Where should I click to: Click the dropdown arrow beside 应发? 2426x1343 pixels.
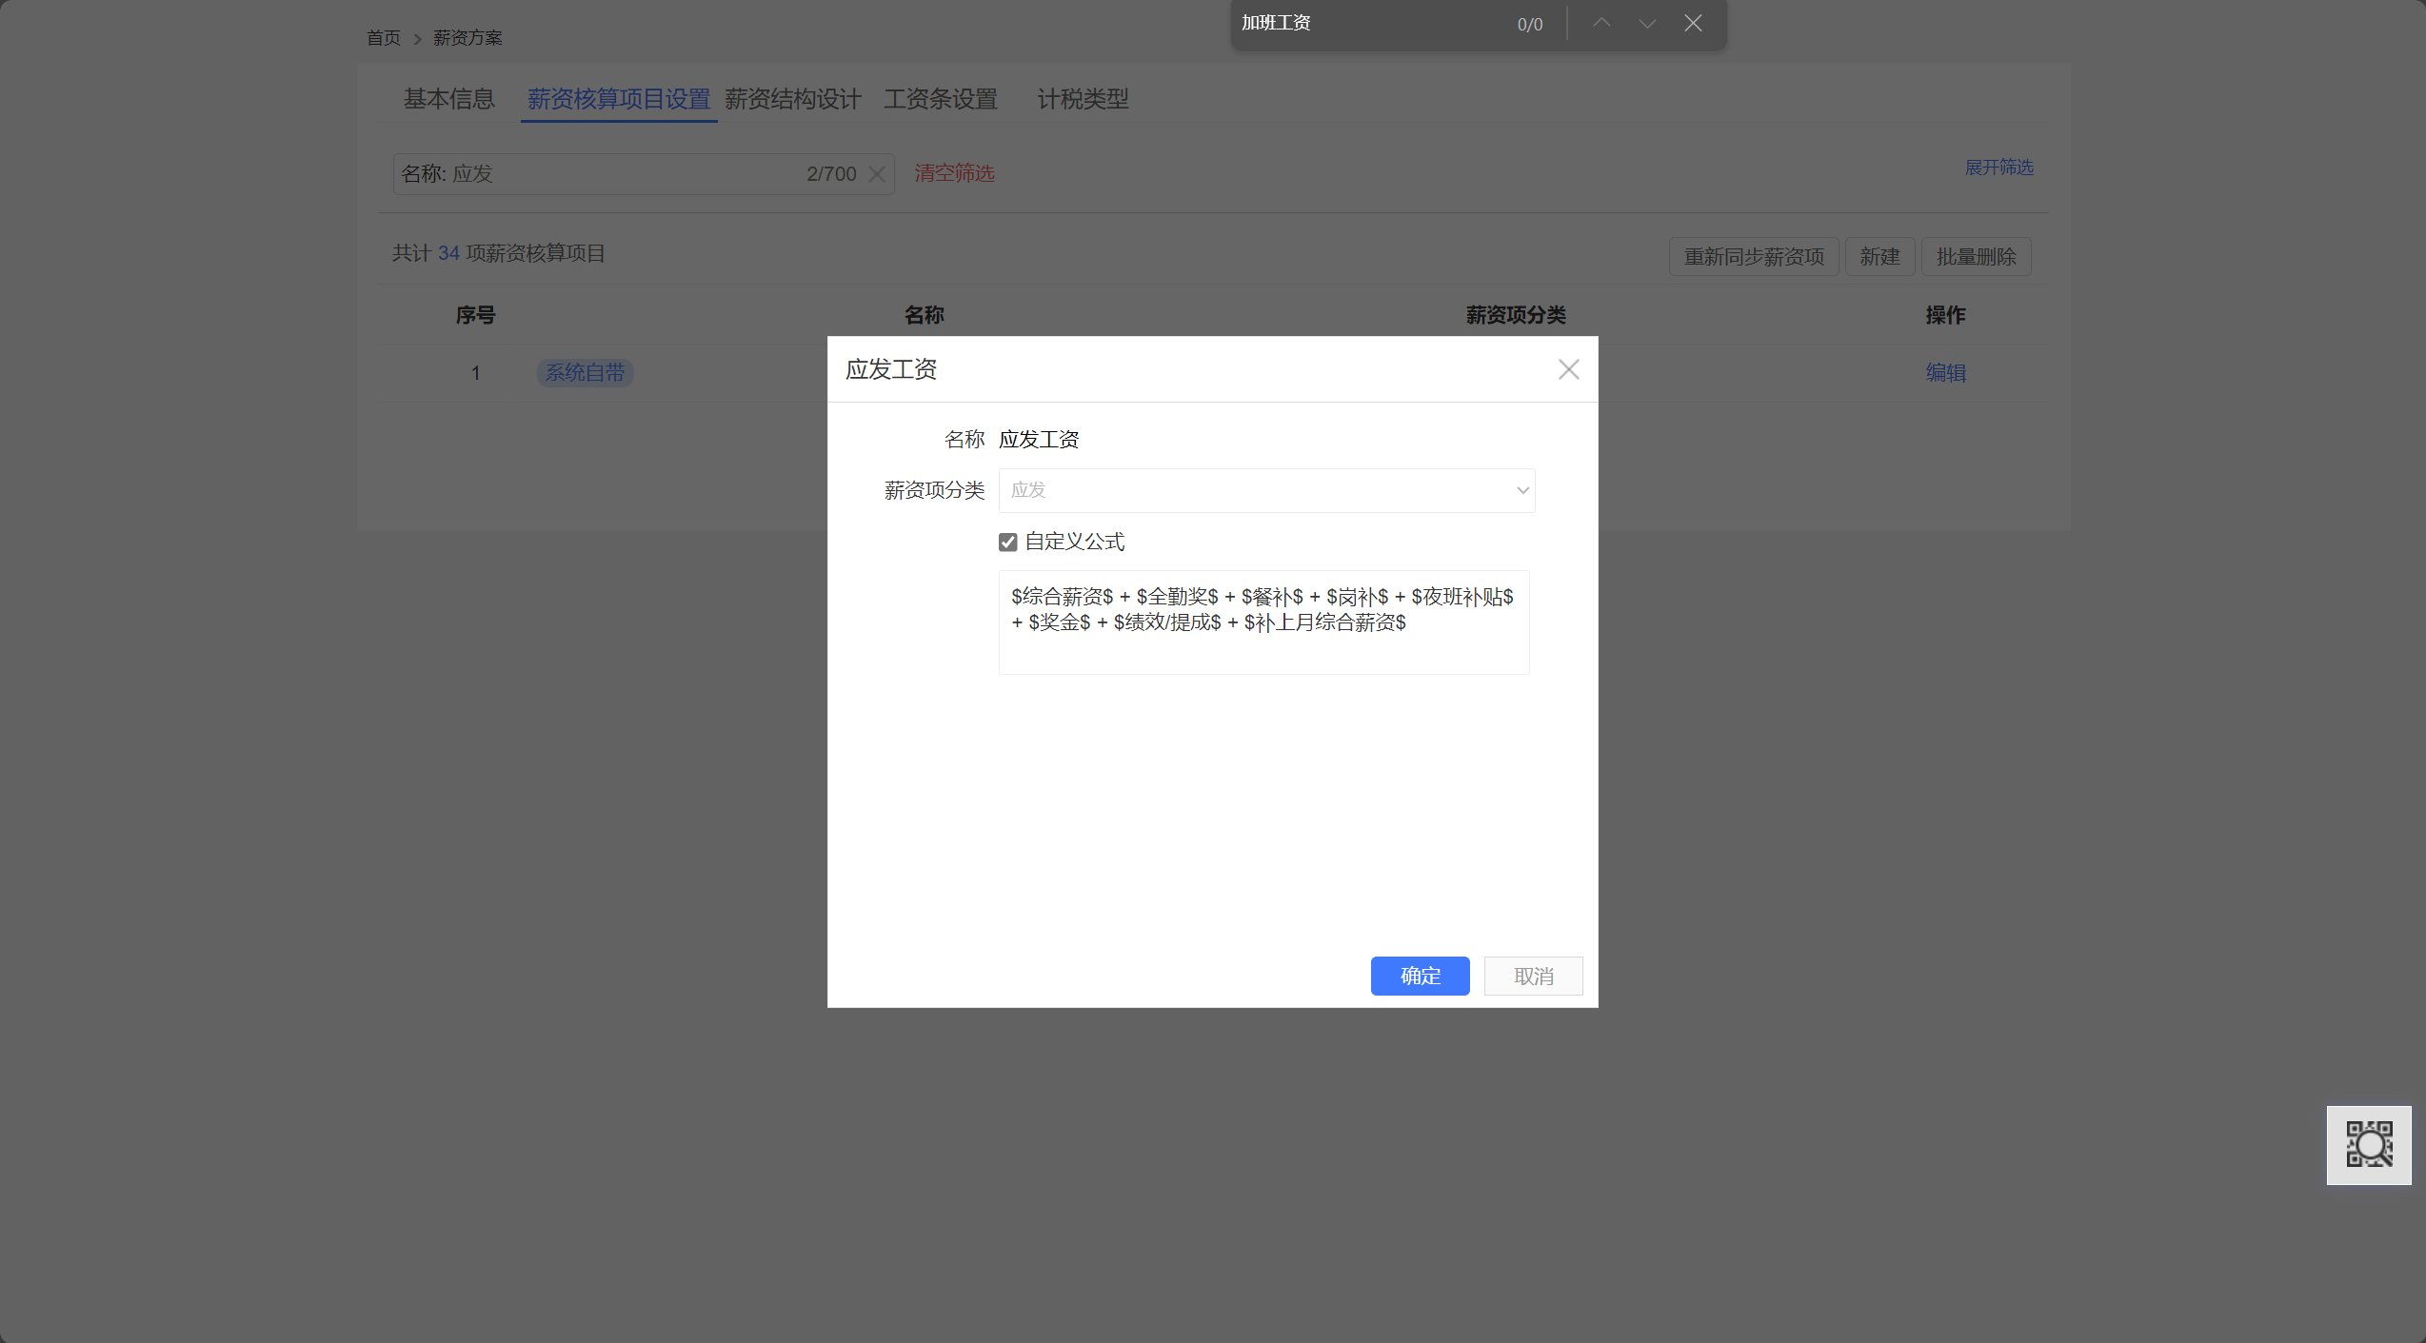(1521, 490)
